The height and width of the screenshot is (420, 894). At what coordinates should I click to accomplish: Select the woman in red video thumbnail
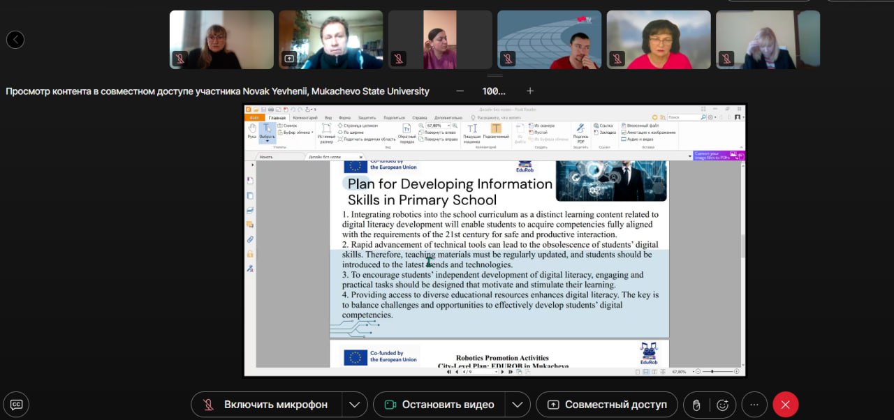(x=659, y=40)
